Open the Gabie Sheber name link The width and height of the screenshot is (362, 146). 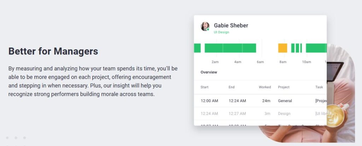tap(231, 25)
